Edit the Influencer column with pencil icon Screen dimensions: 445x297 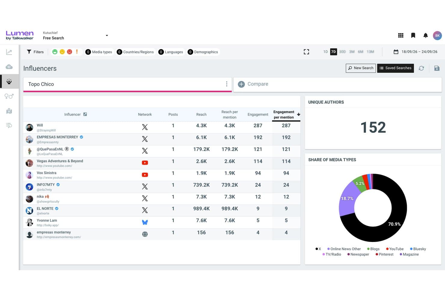point(85,114)
